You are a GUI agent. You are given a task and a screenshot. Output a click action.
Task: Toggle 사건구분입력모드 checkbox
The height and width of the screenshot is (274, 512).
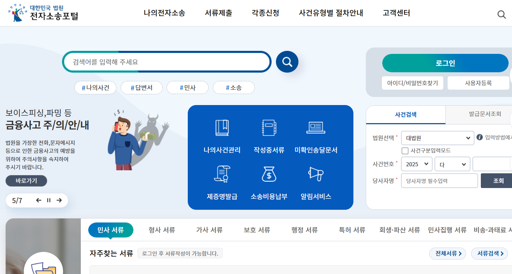pos(405,151)
